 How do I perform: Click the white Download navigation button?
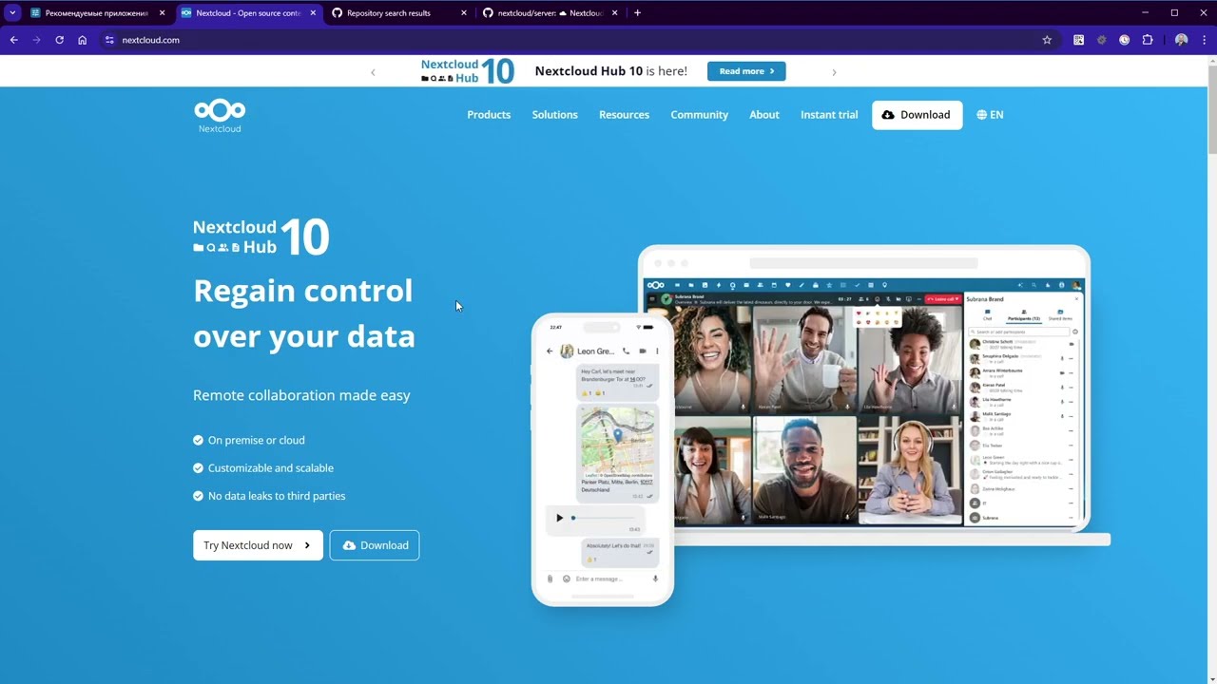click(917, 115)
